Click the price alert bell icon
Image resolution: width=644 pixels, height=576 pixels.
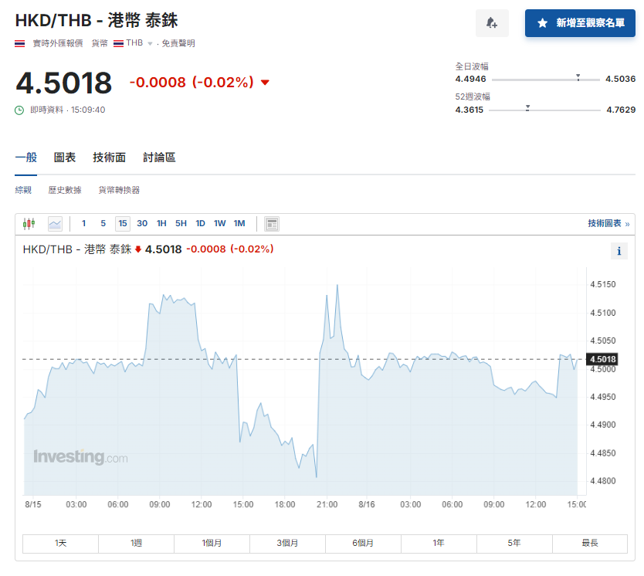point(492,23)
